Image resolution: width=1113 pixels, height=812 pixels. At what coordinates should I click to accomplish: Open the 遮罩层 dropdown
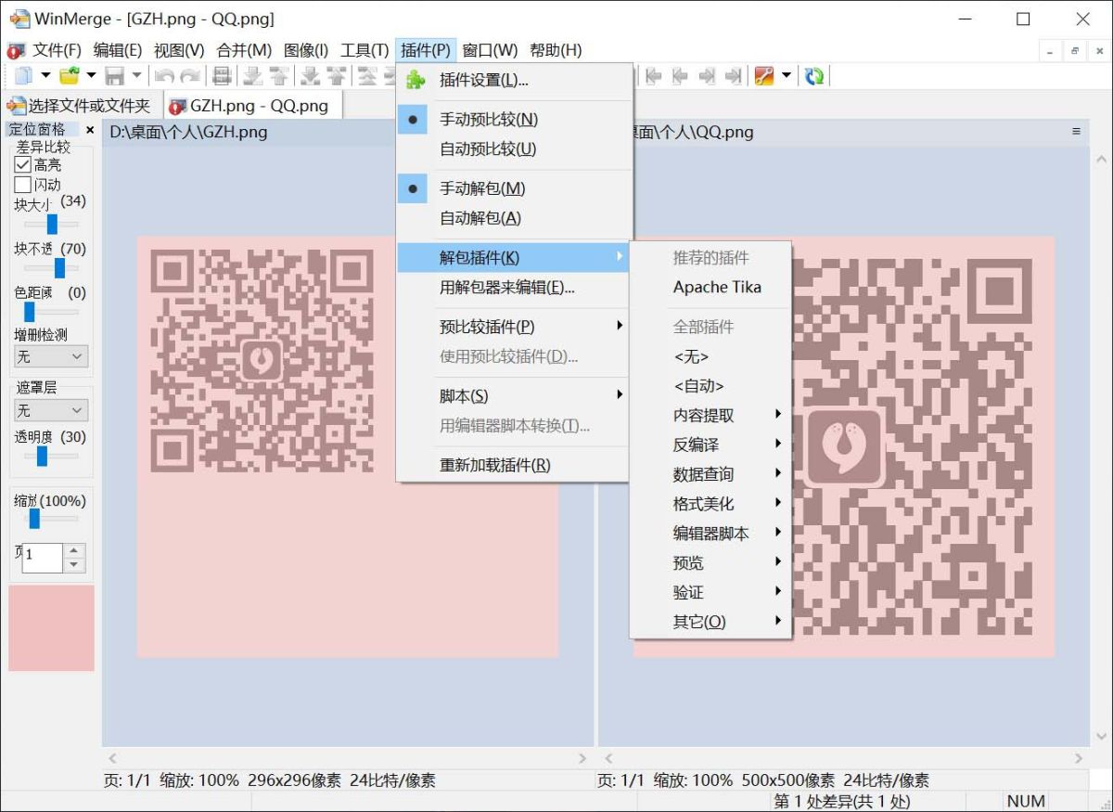coord(51,410)
